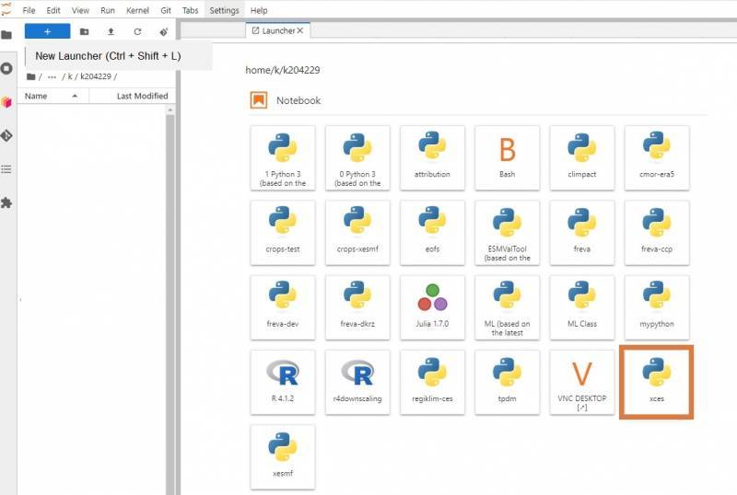Open the Git sidebar panel
This screenshot has height=495, width=737.
point(6,136)
